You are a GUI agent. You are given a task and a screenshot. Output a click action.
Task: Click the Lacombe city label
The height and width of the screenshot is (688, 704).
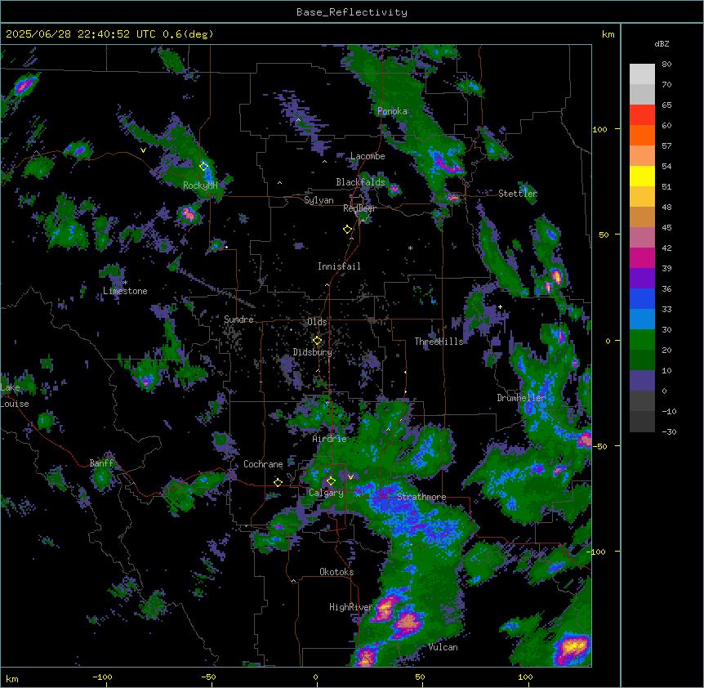coord(368,156)
